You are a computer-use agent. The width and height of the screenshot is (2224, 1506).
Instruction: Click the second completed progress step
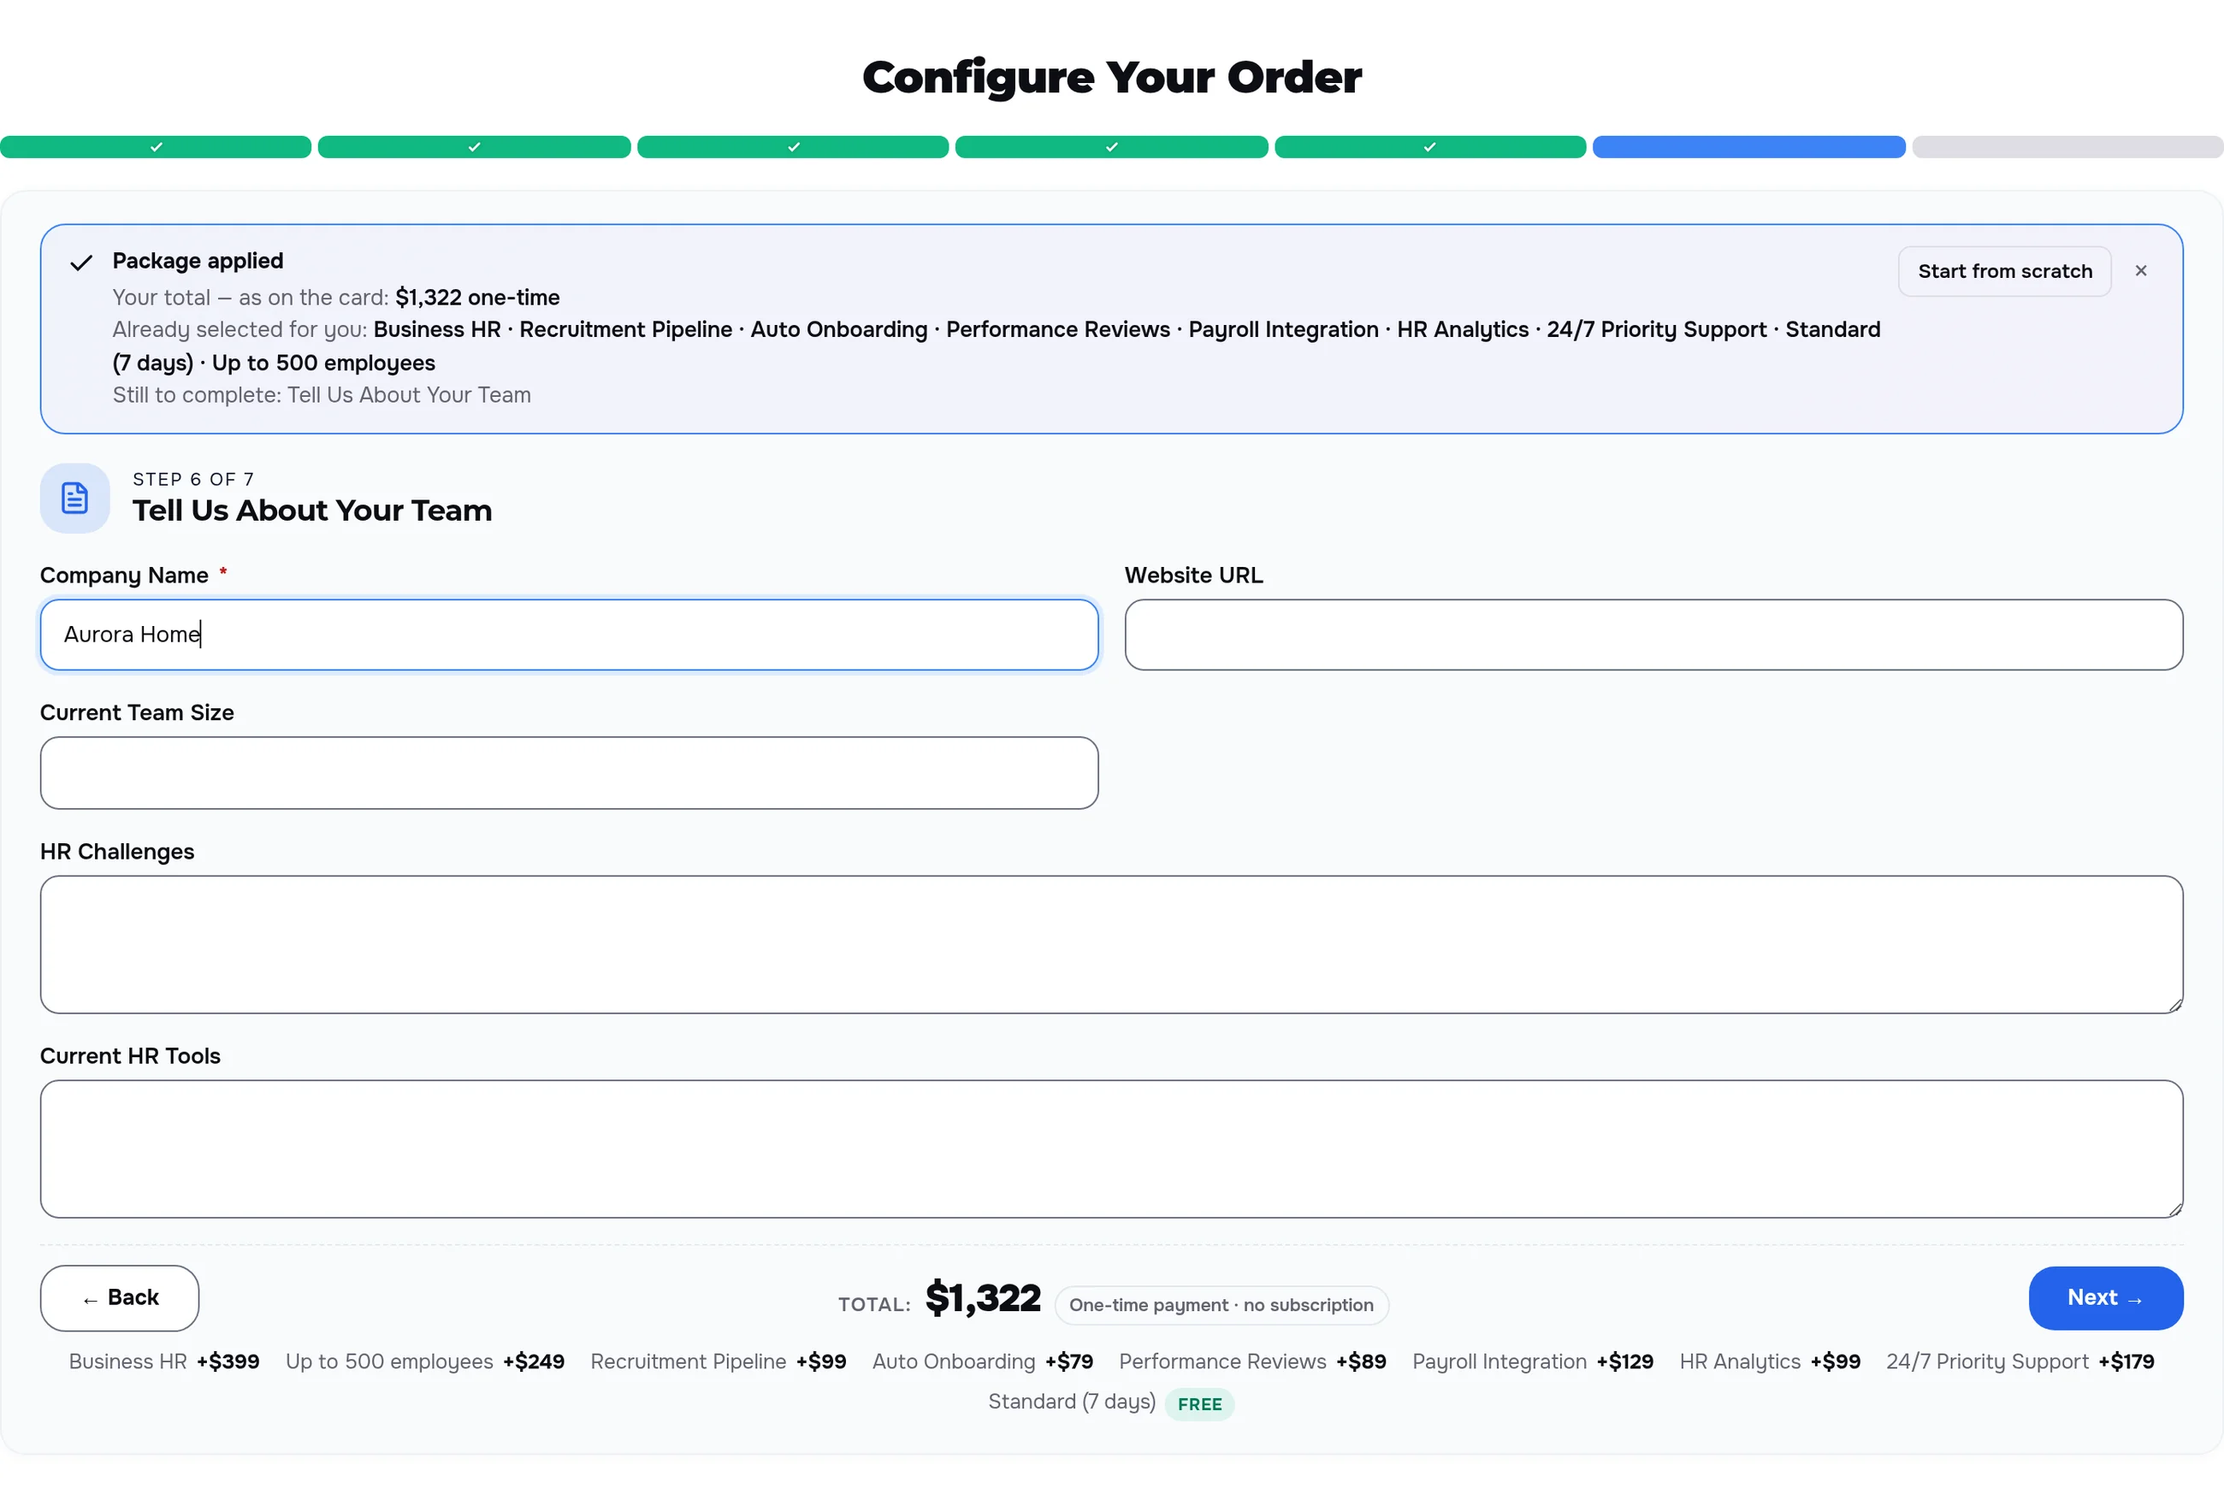click(x=474, y=146)
